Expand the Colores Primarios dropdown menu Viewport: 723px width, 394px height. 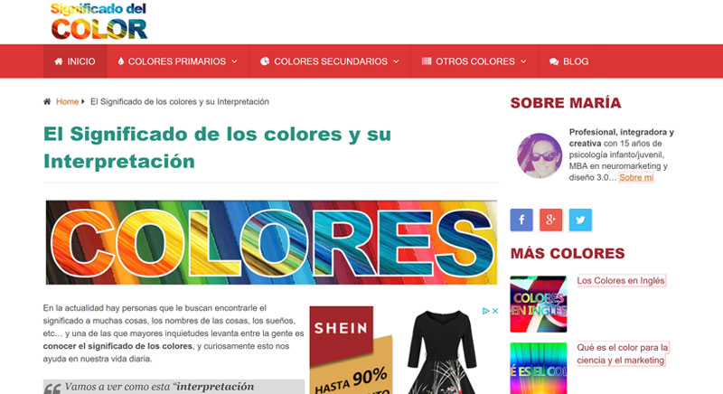[177, 61]
